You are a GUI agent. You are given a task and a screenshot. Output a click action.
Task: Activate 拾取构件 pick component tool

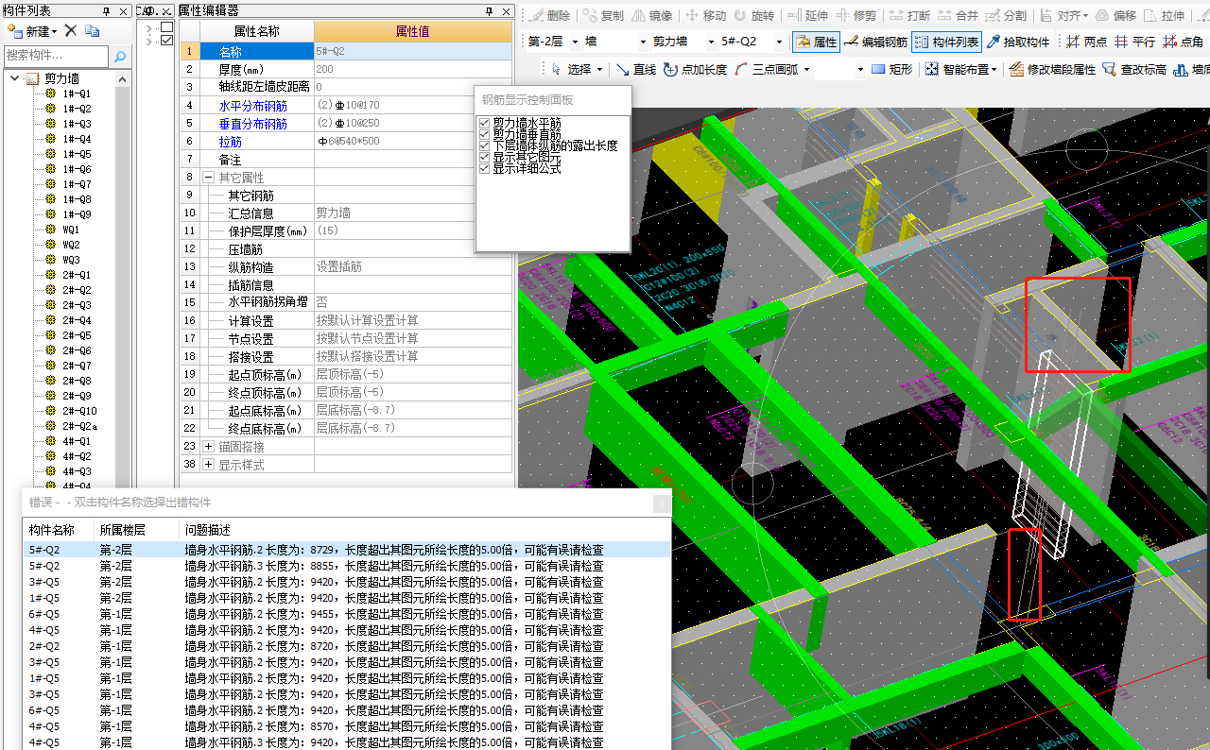pos(1018,42)
